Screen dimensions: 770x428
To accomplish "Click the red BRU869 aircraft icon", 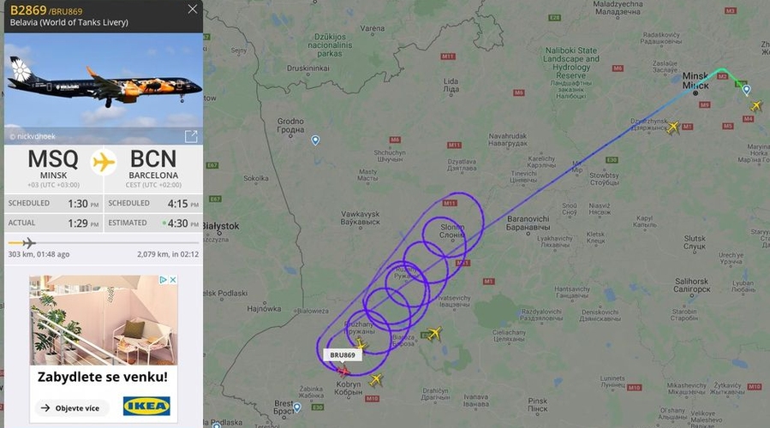I will click(x=343, y=371).
